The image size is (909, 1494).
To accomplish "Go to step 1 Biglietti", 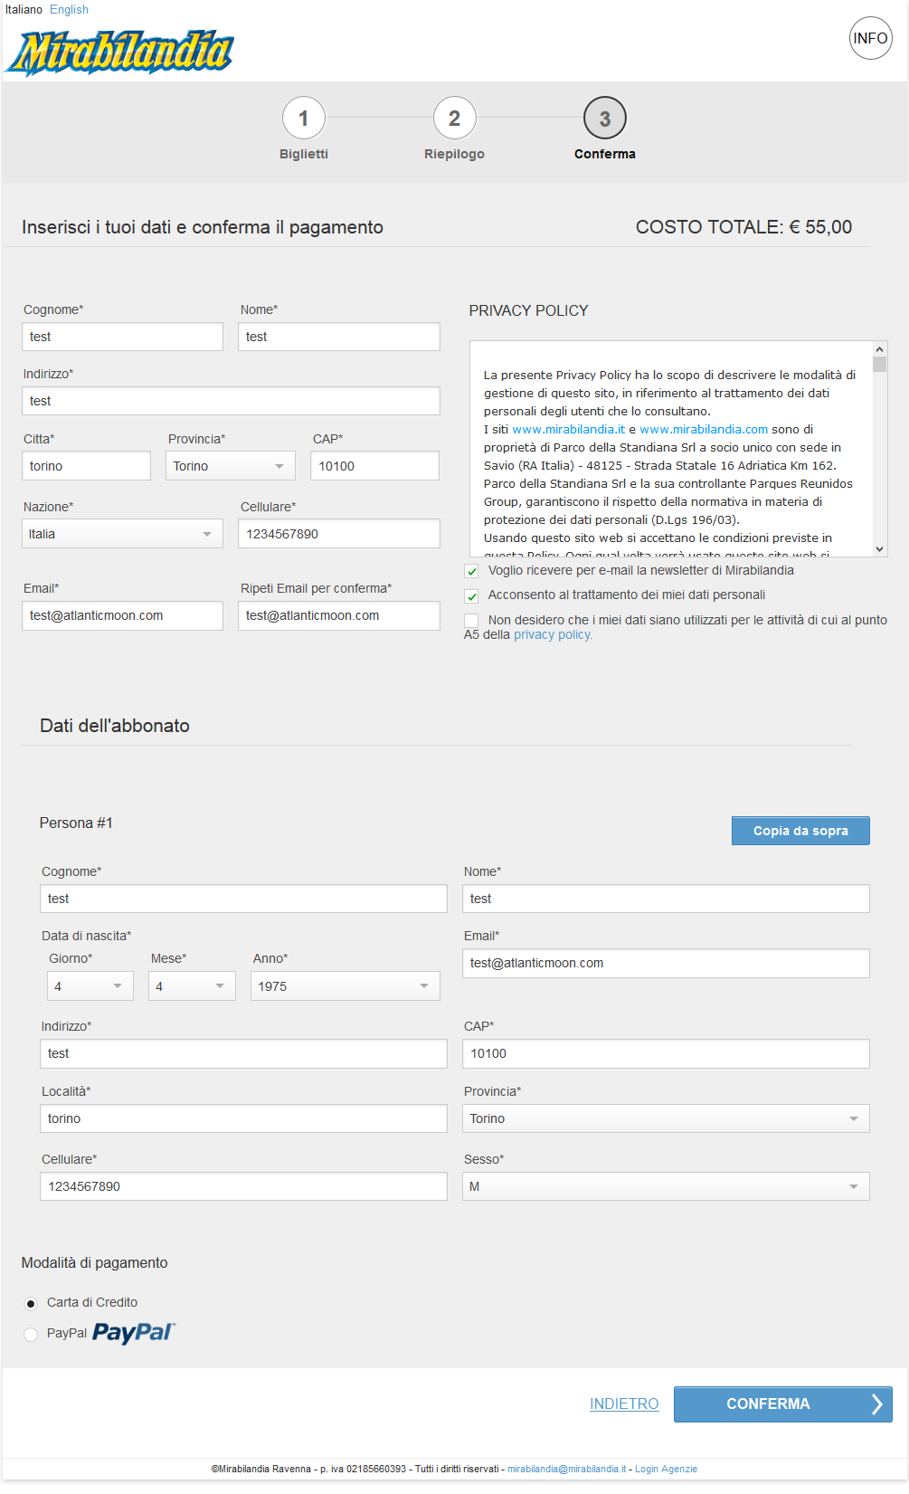I will click(x=304, y=128).
